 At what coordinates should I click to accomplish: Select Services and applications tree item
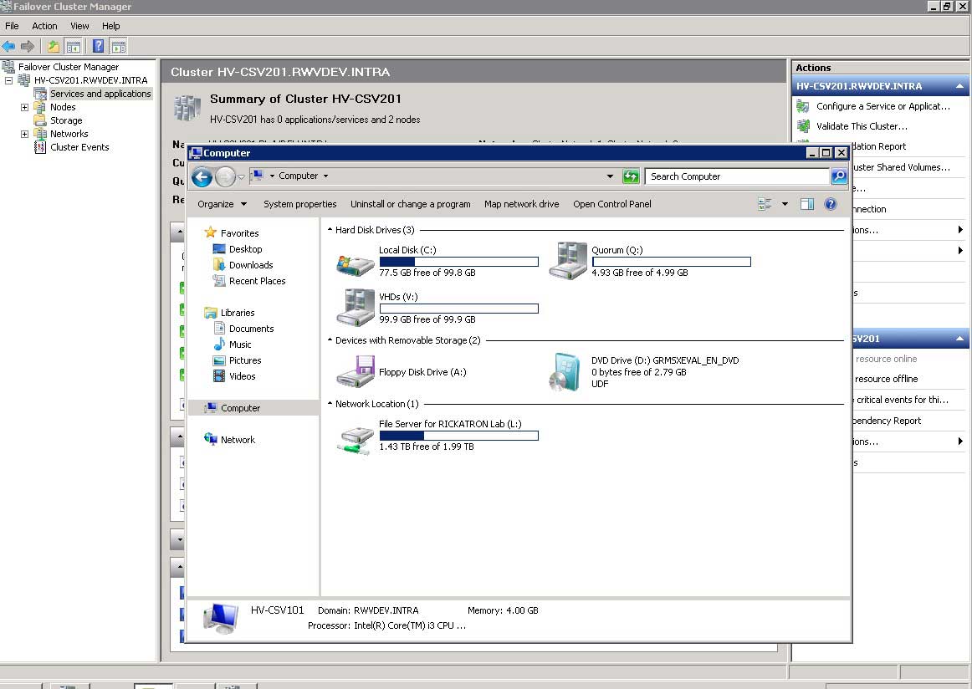[x=100, y=94]
